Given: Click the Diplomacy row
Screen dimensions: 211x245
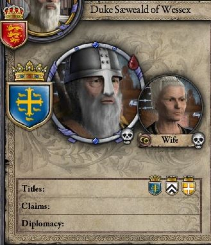Looking at the screenshot, I should pyautogui.click(x=109, y=223).
